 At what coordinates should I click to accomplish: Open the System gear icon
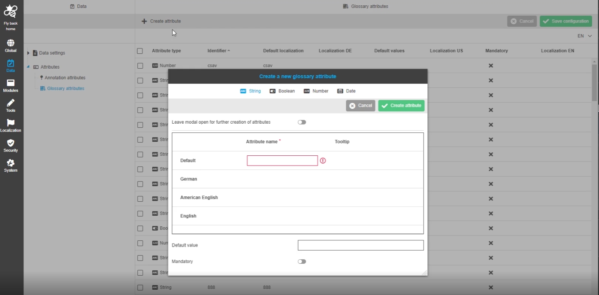pos(11,163)
